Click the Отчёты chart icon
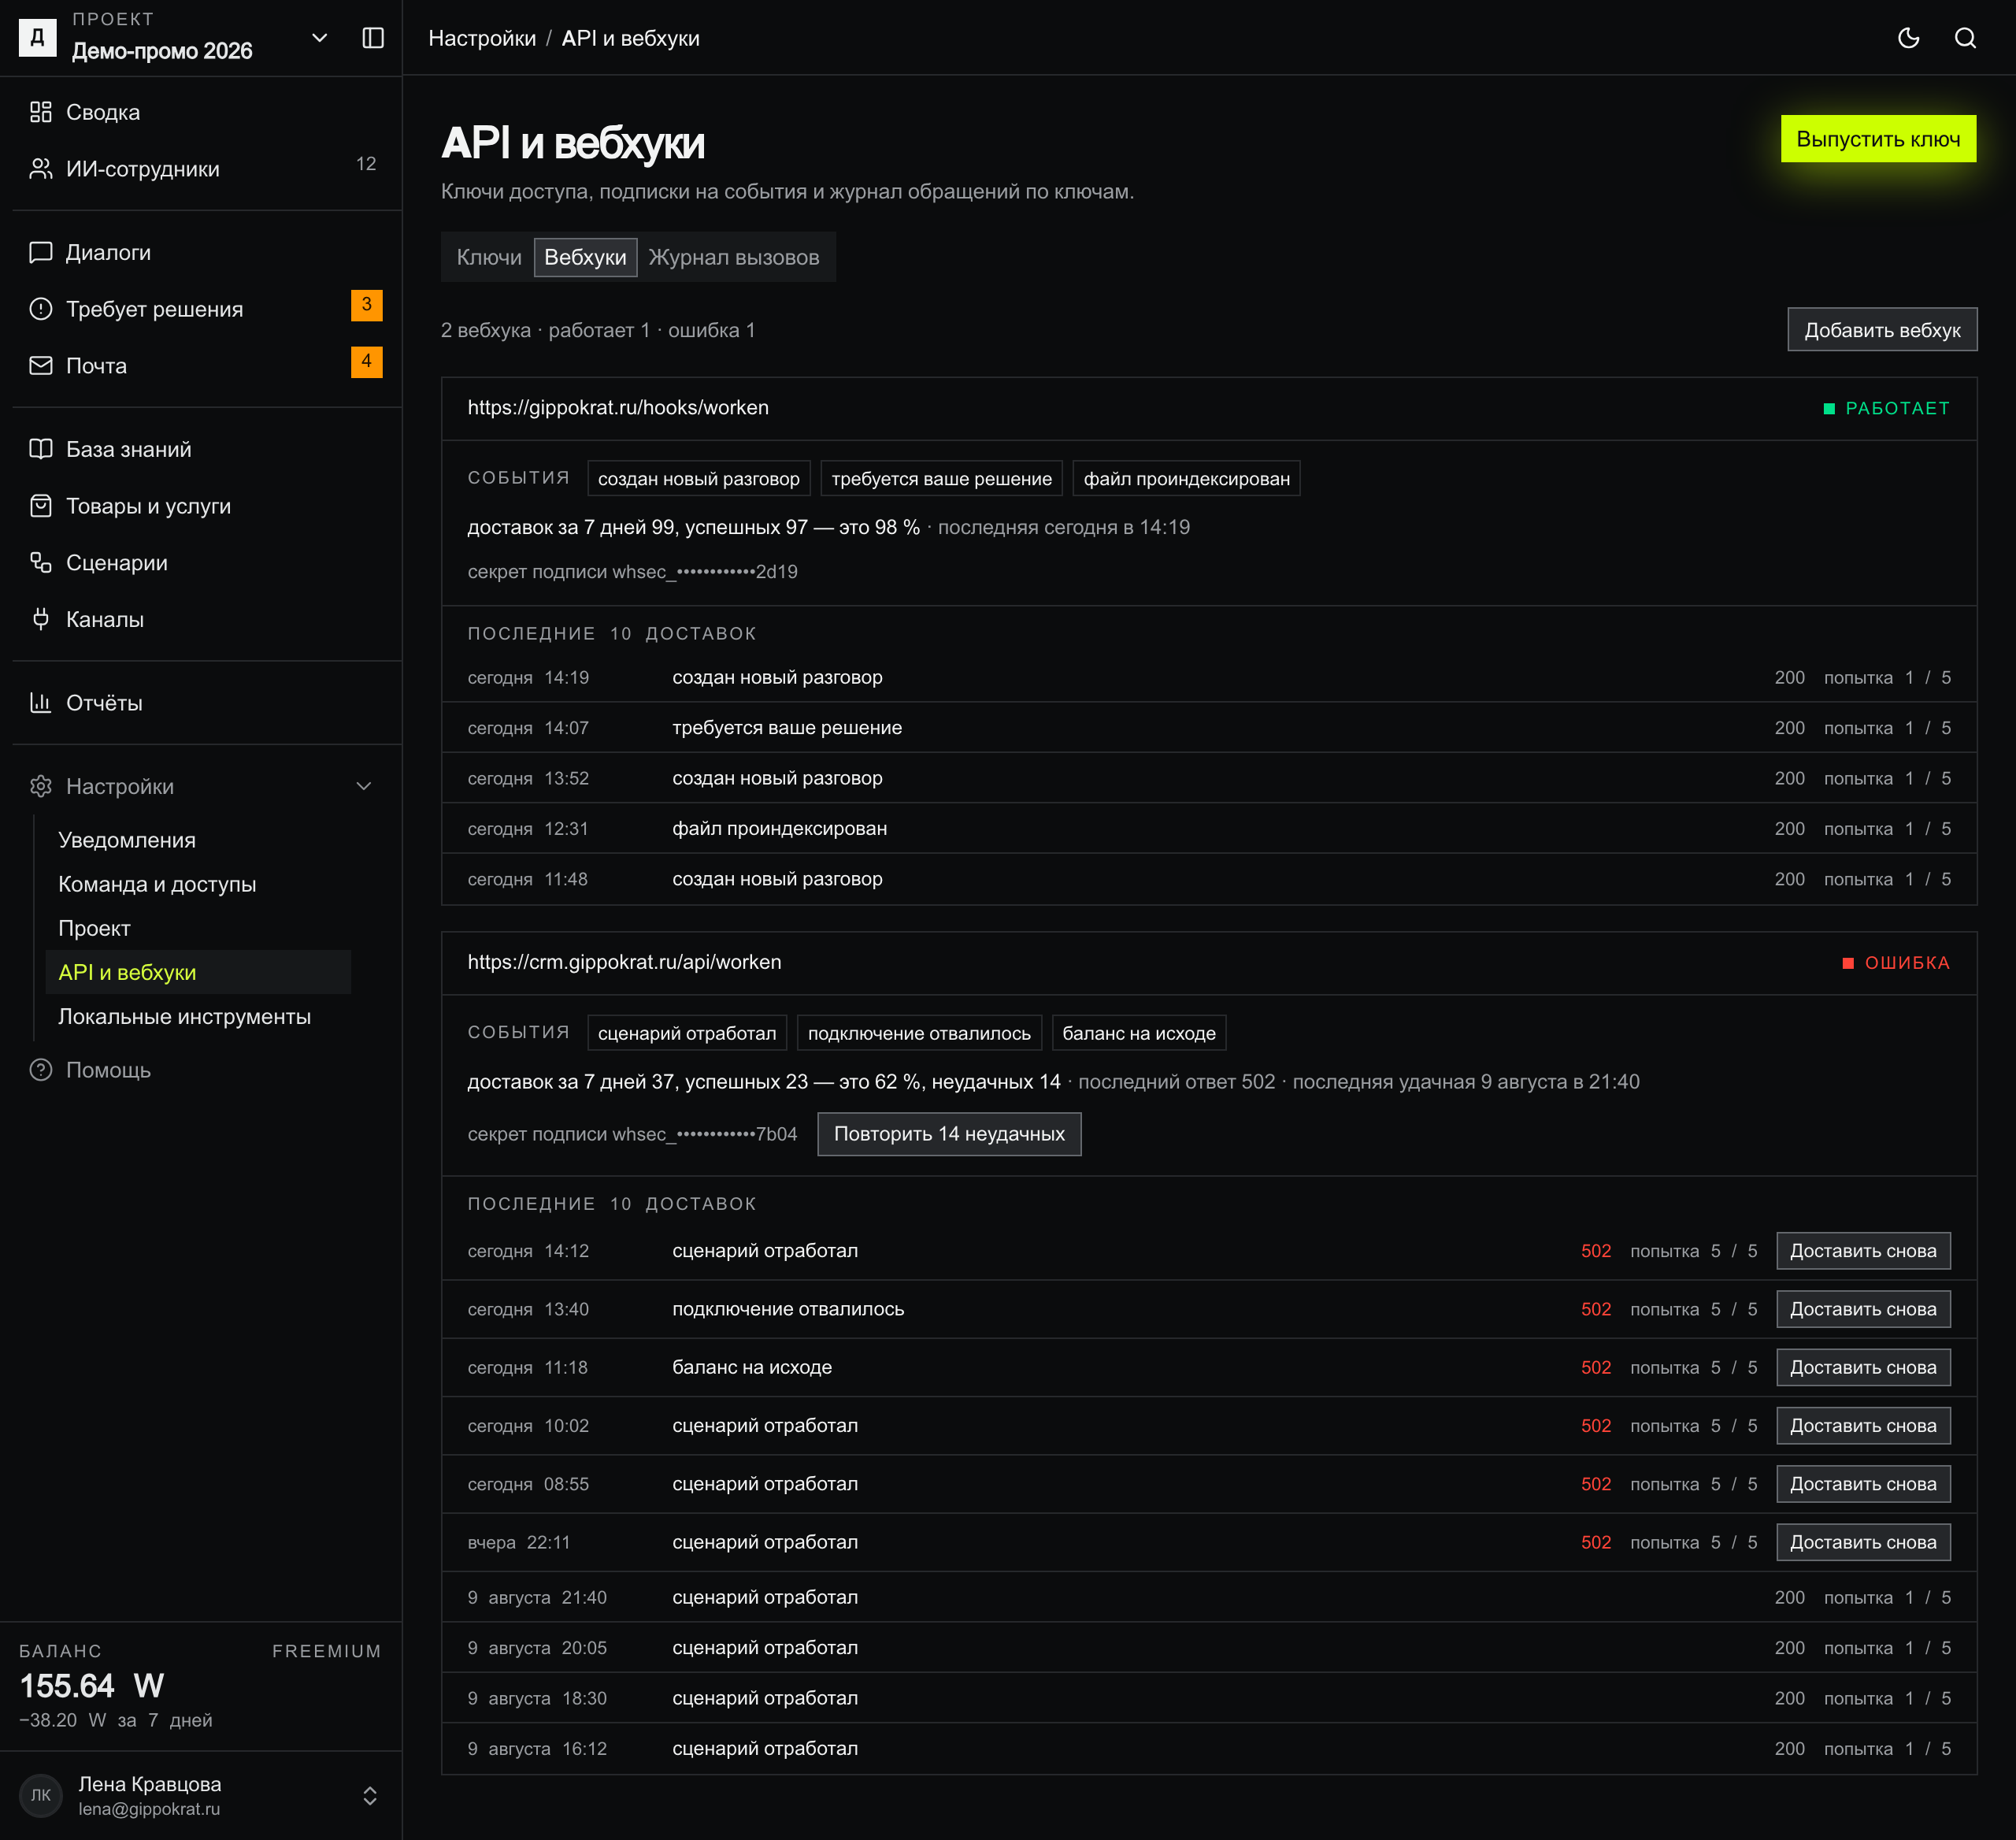2016x1840 pixels. click(x=41, y=703)
